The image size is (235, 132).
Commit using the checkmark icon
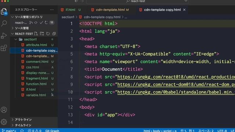tap(41, 23)
